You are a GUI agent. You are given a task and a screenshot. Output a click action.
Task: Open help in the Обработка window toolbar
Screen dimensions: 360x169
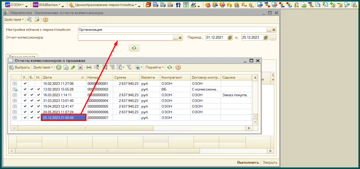tap(45, 19)
